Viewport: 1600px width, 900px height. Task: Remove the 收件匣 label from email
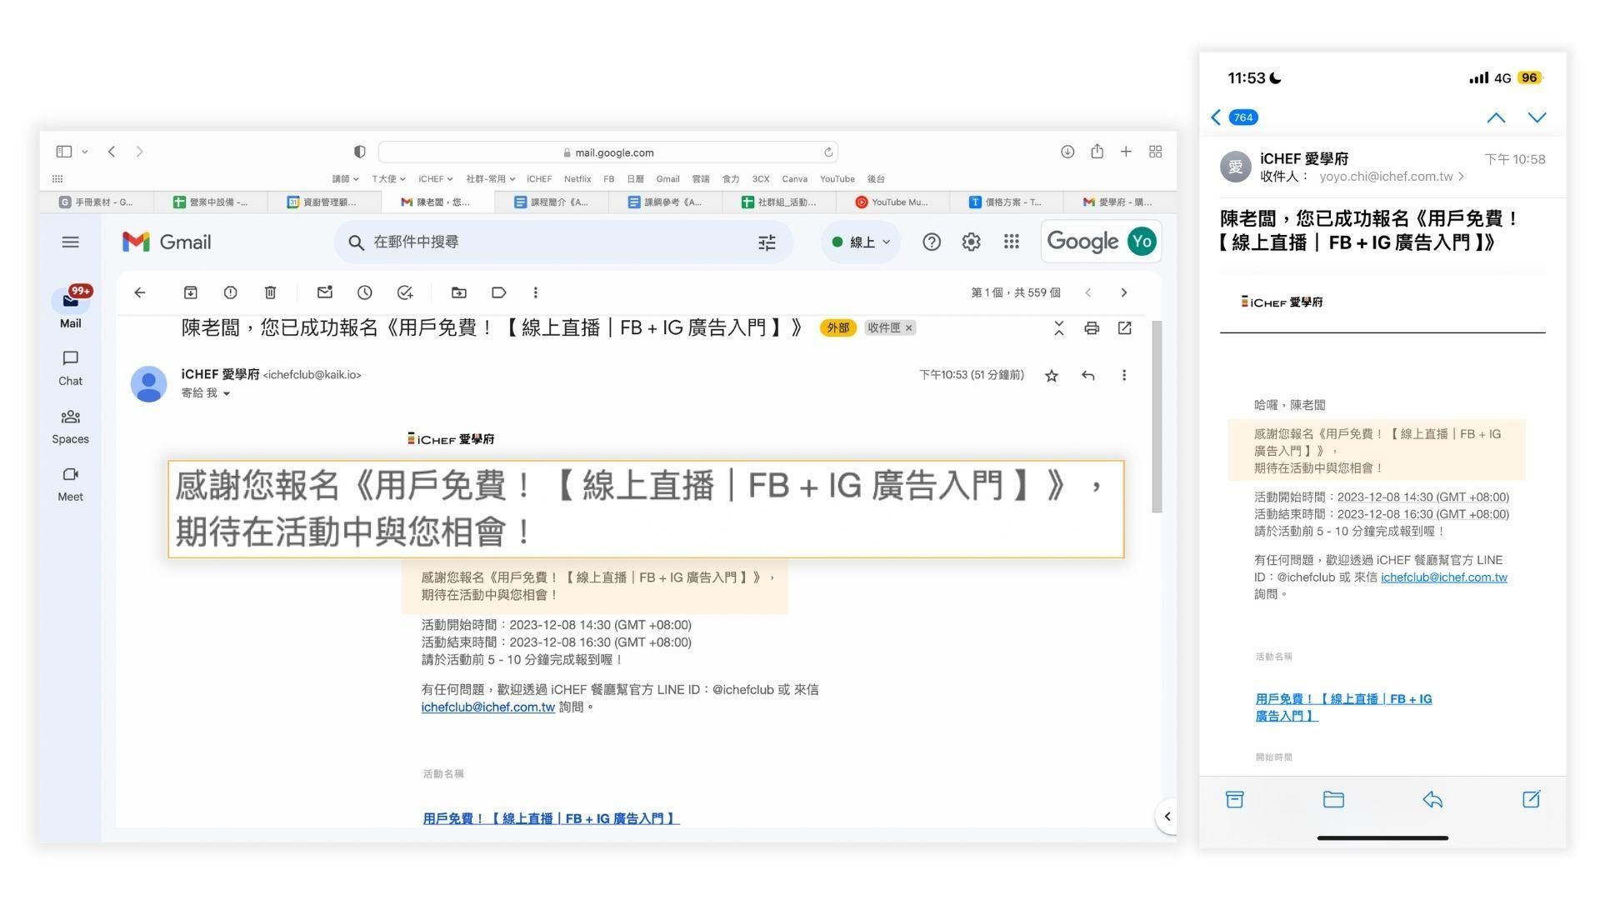(x=909, y=328)
